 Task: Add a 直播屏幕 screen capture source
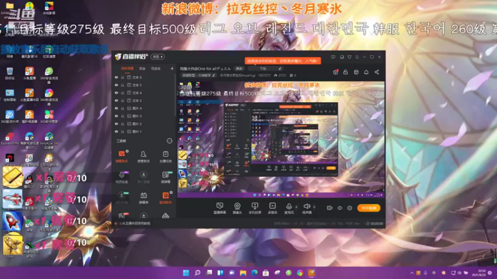pyautogui.click(x=220, y=208)
